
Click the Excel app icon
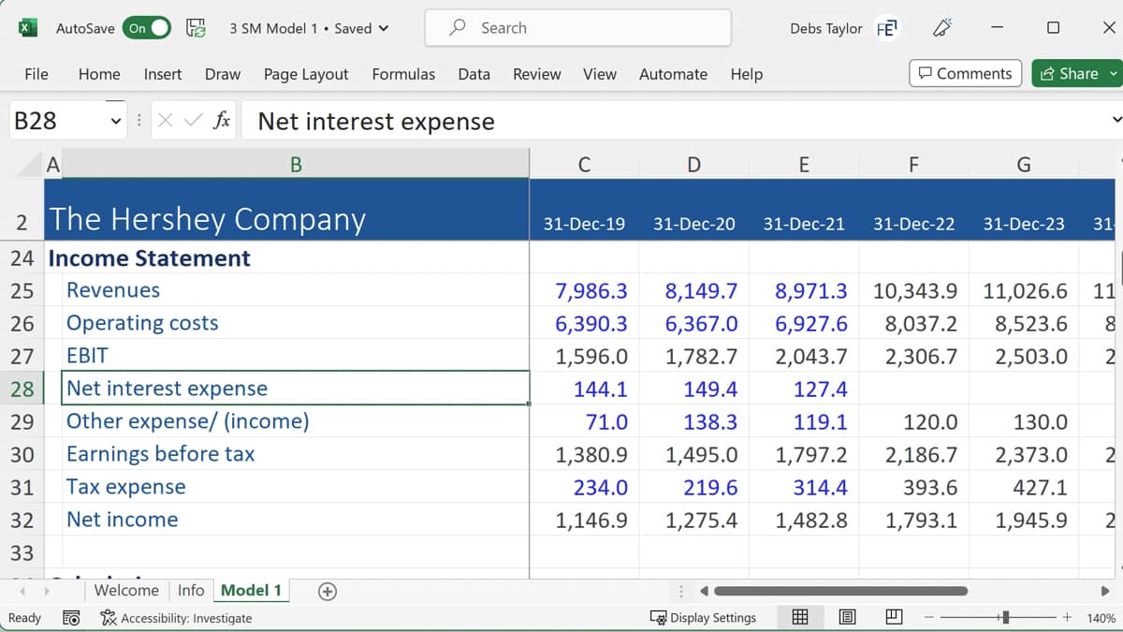click(28, 28)
